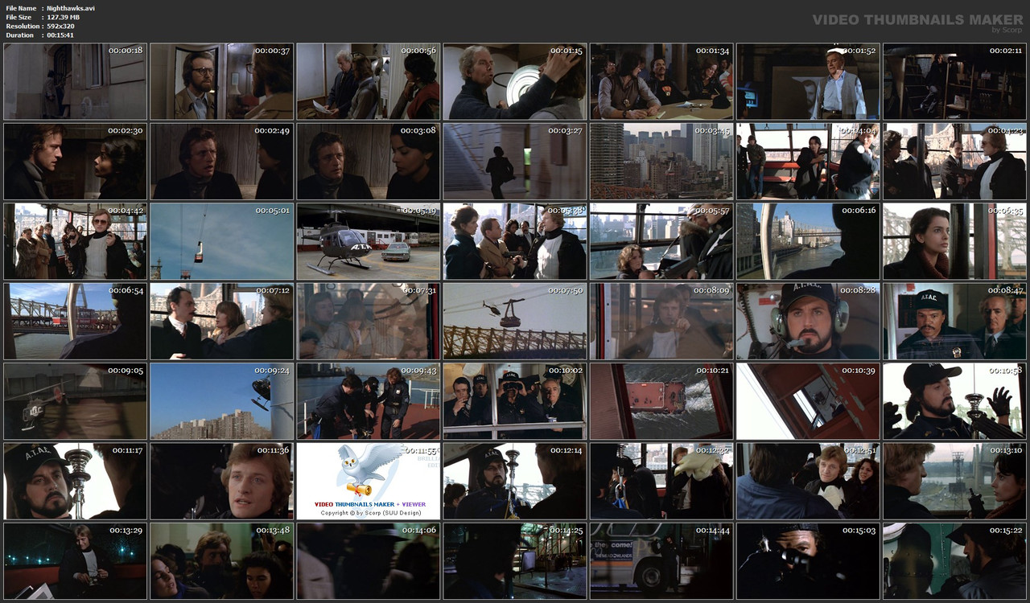Open the frame stamped 00:05:57
1030x603 pixels.
point(661,241)
